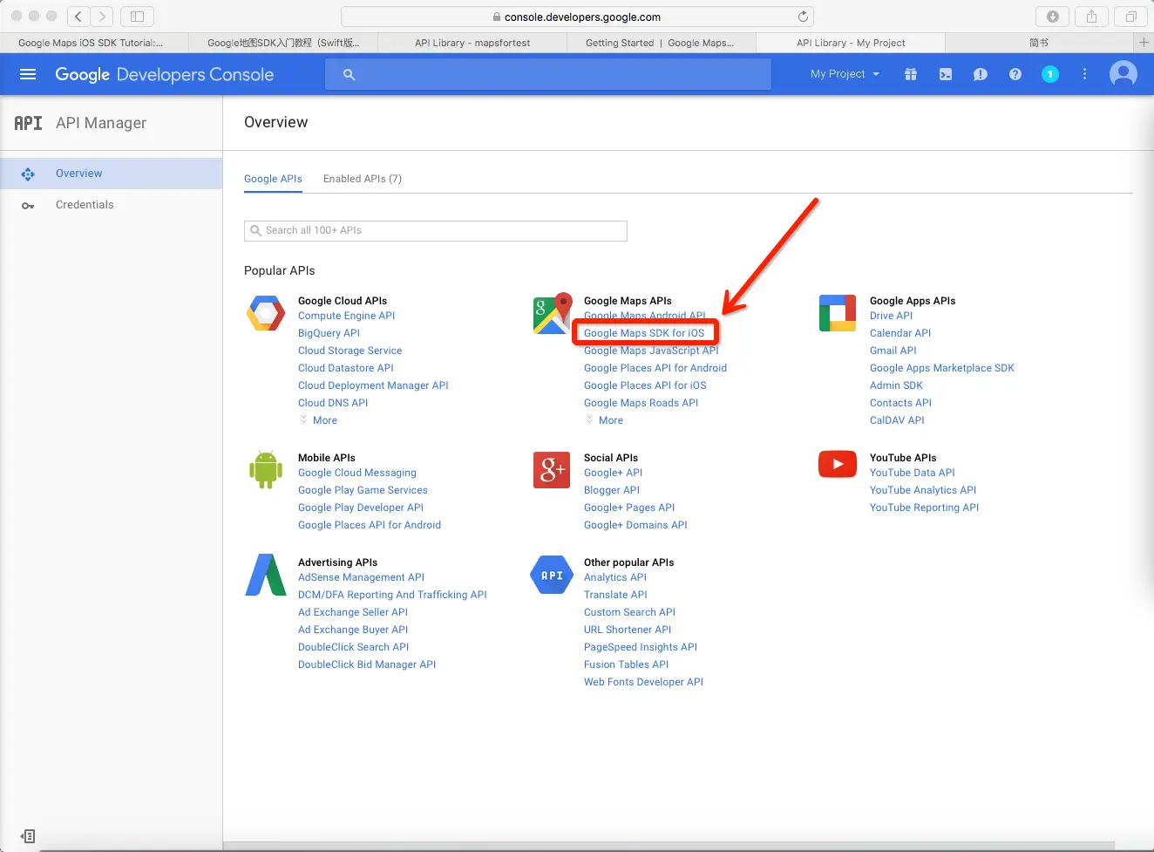Viewport: 1154px width, 852px height.
Task: Reload the page with refresh icon
Action: (803, 17)
